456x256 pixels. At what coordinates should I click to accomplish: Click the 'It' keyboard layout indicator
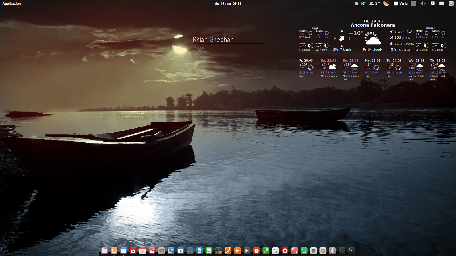tap(414, 4)
